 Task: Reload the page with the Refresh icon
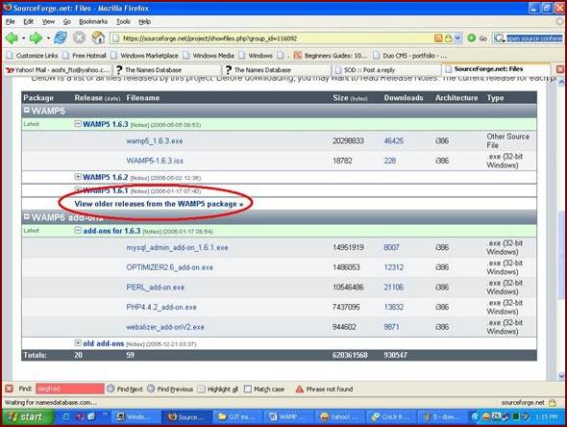tap(61, 38)
